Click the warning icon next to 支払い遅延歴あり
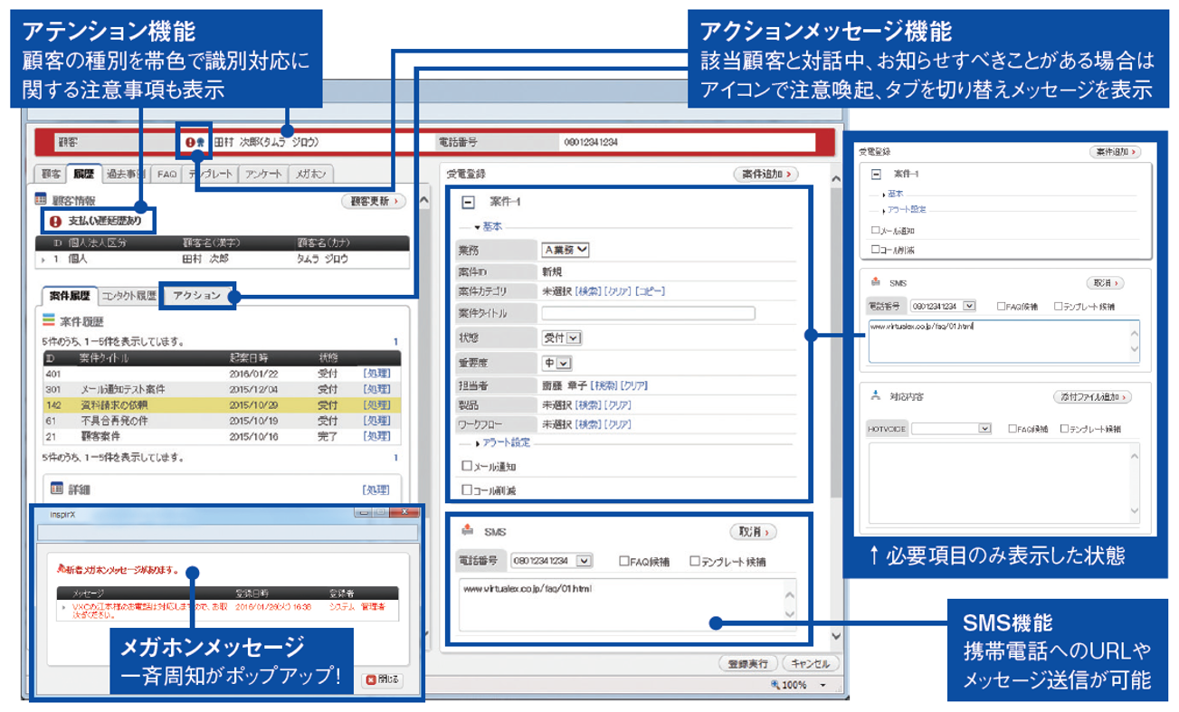This screenshot has height=712, width=1179. tap(55, 221)
